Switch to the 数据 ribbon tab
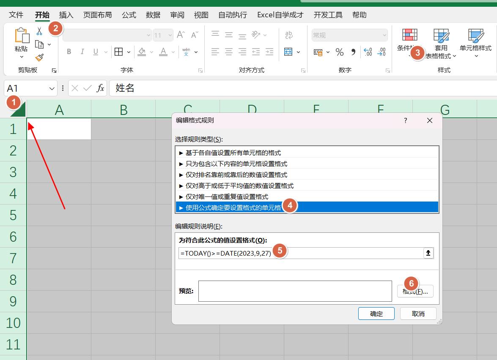The width and height of the screenshot is (497, 360). [x=153, y=15]
